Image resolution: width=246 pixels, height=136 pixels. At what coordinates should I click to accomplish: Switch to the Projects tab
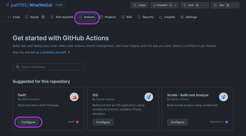click(108, 17)
